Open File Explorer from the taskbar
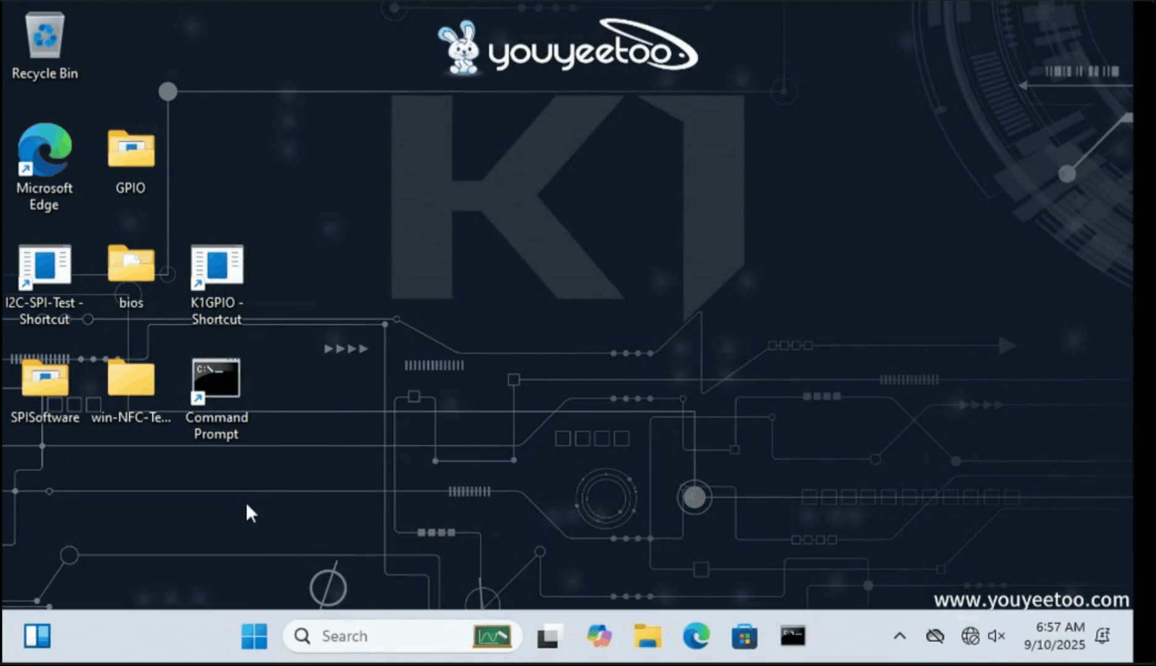The height and width of the screenshot is (666, 1156). click(x=647, y=636)
